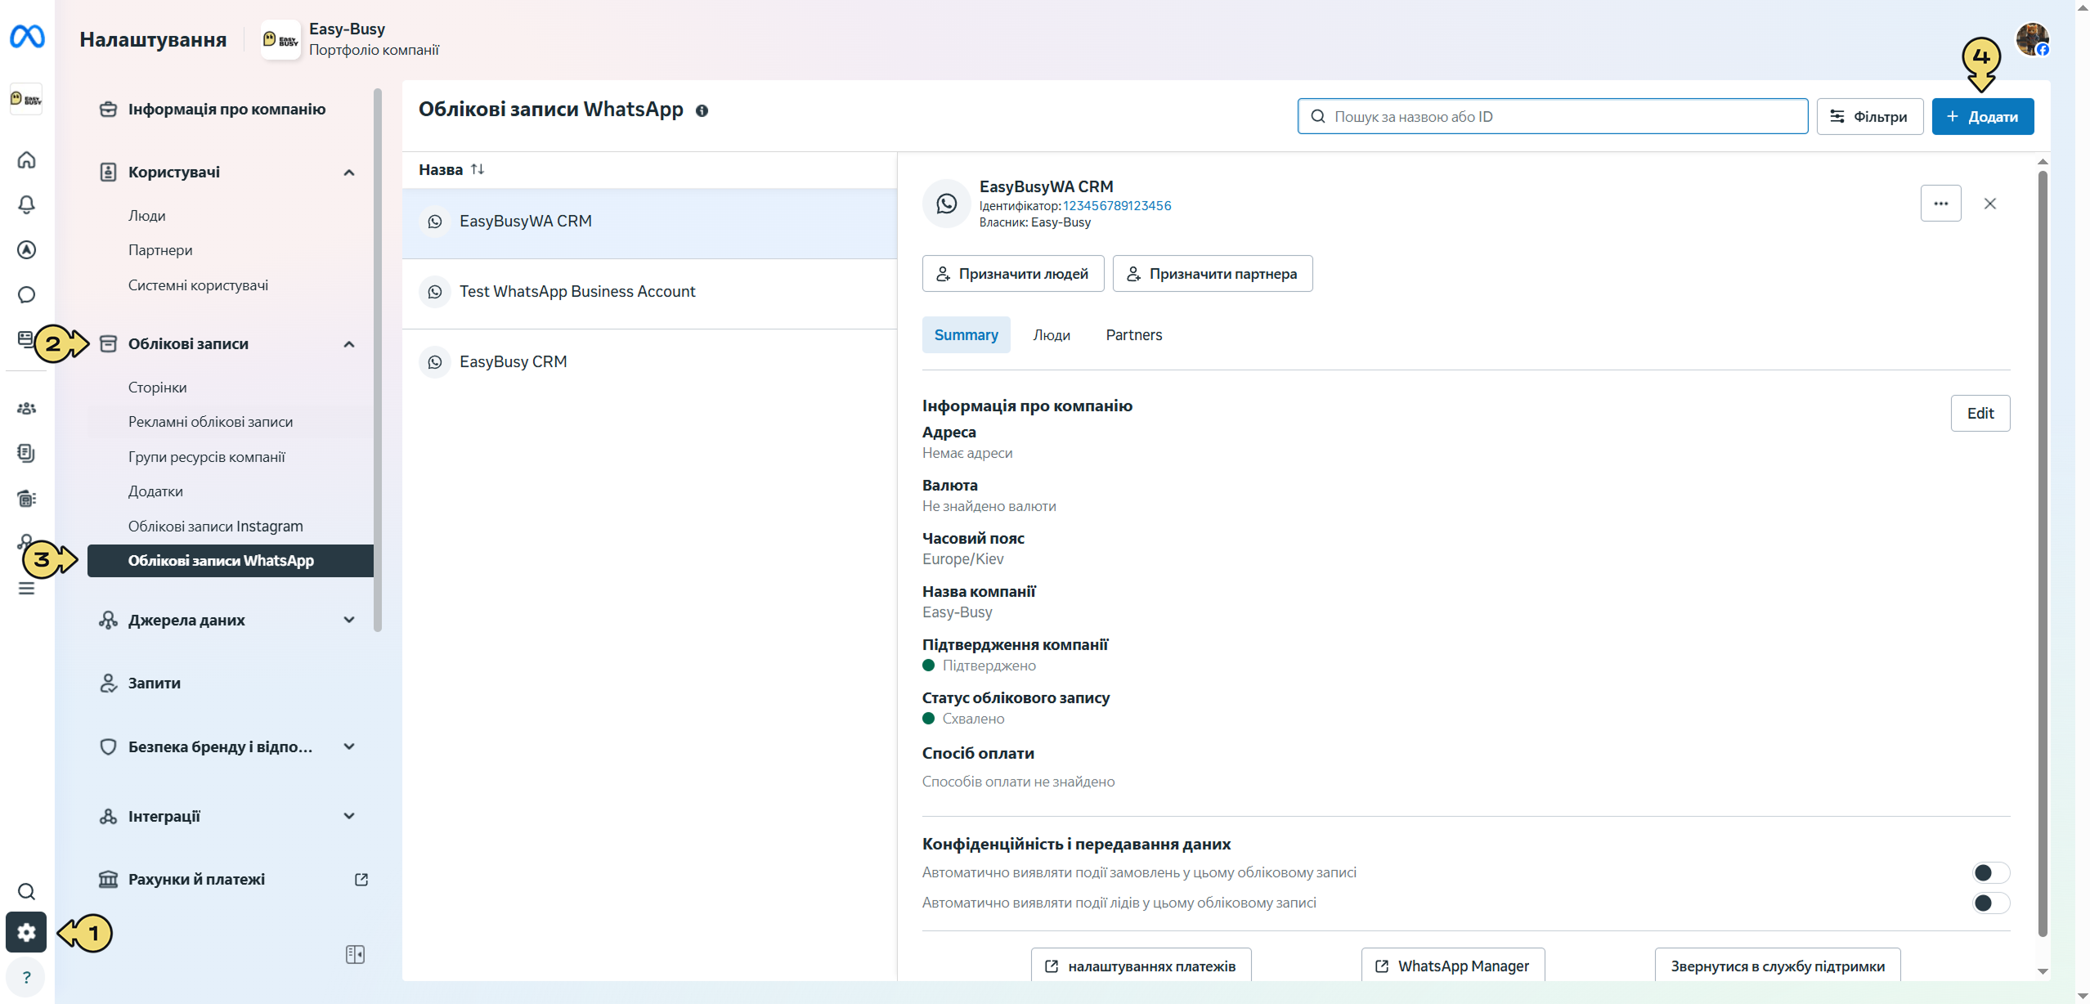The width and height of the screenshot is (2090, 1004).
Task: Toggle automatic order events detection switch
Action: pos(1990,872)
